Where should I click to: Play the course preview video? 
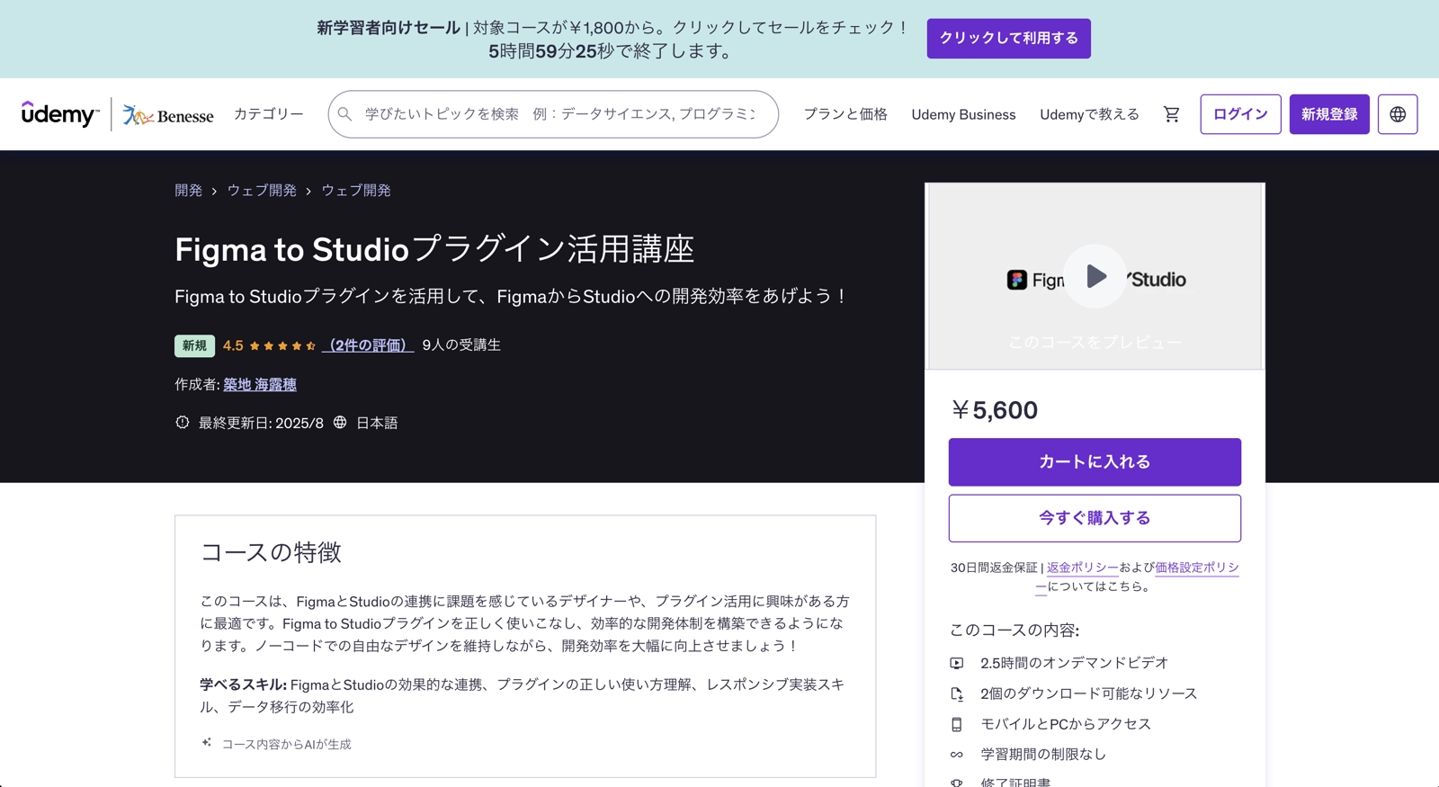[x=1095, y=276]
